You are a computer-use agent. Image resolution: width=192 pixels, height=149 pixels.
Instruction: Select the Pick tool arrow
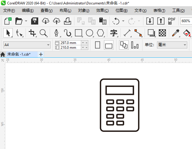[x=8, y=33]
